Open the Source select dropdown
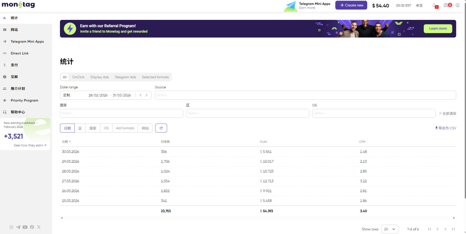The height and width of the screenshot is (234, 466). point(305,95)
